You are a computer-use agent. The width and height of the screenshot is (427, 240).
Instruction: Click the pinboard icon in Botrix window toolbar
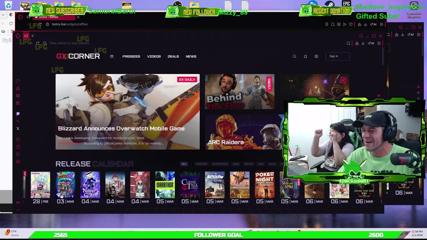click(x=327, y=24)
